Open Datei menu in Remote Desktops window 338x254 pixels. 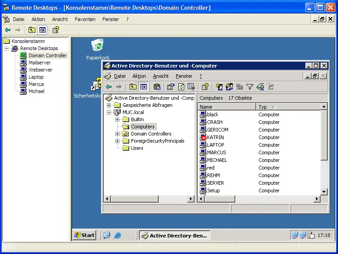click(18, 19)
